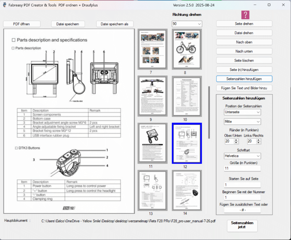Select page 14 thumbnail
The width and height of the screenshot is (291, 240).
(x=185, y=190)
